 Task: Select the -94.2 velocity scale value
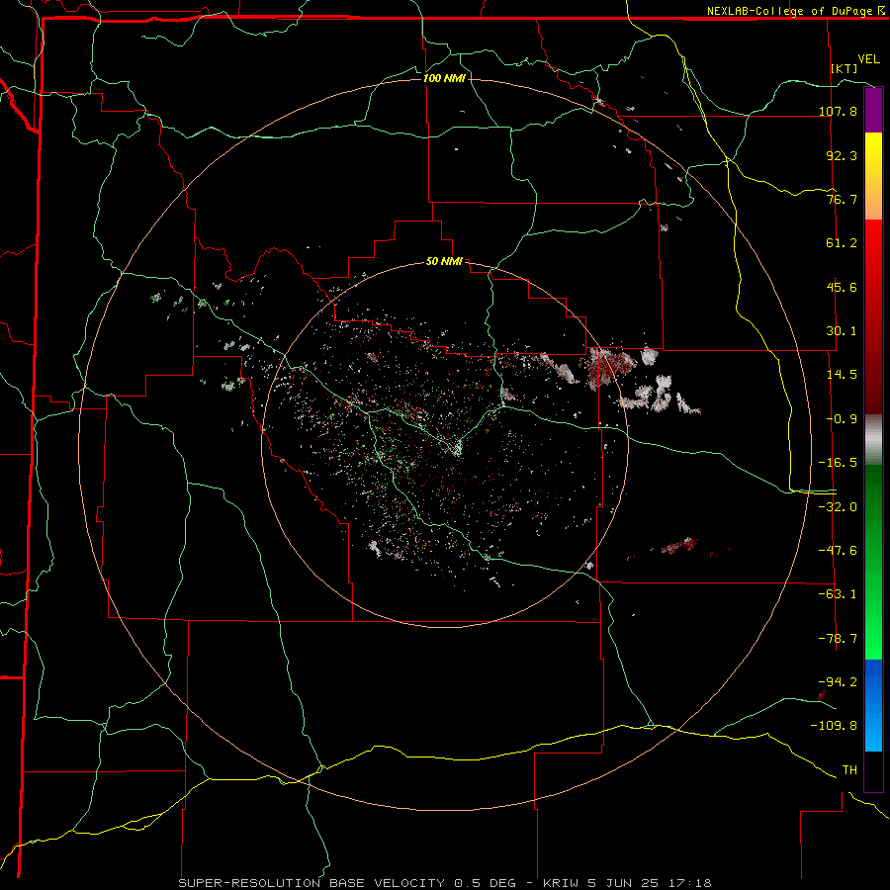(838, 682)
